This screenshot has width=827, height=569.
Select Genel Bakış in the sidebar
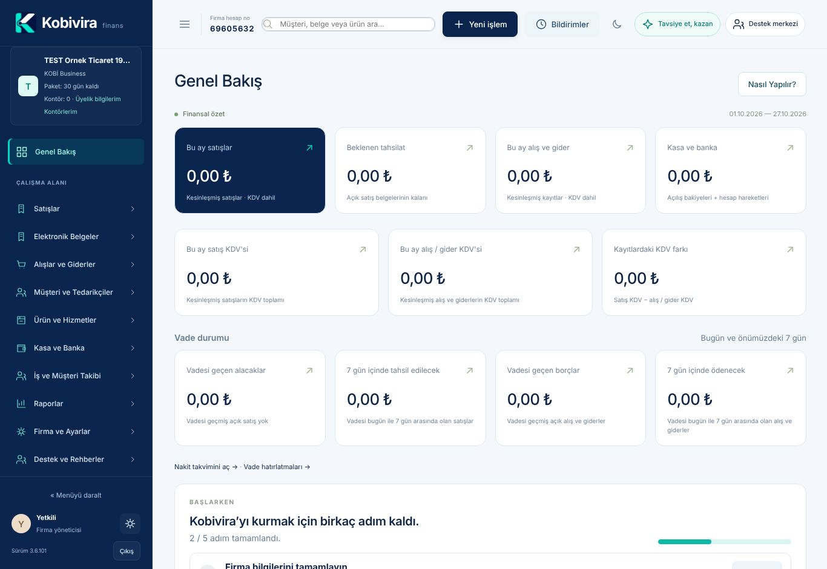click(76, 152)
